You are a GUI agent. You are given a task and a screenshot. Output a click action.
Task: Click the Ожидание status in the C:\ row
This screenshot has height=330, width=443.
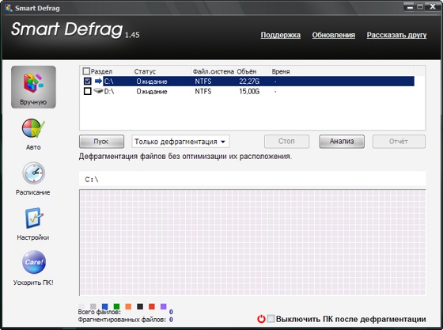(x=152, y=82)
